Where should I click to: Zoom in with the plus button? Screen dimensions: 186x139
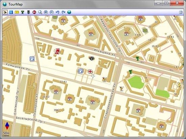click(46, 12)
